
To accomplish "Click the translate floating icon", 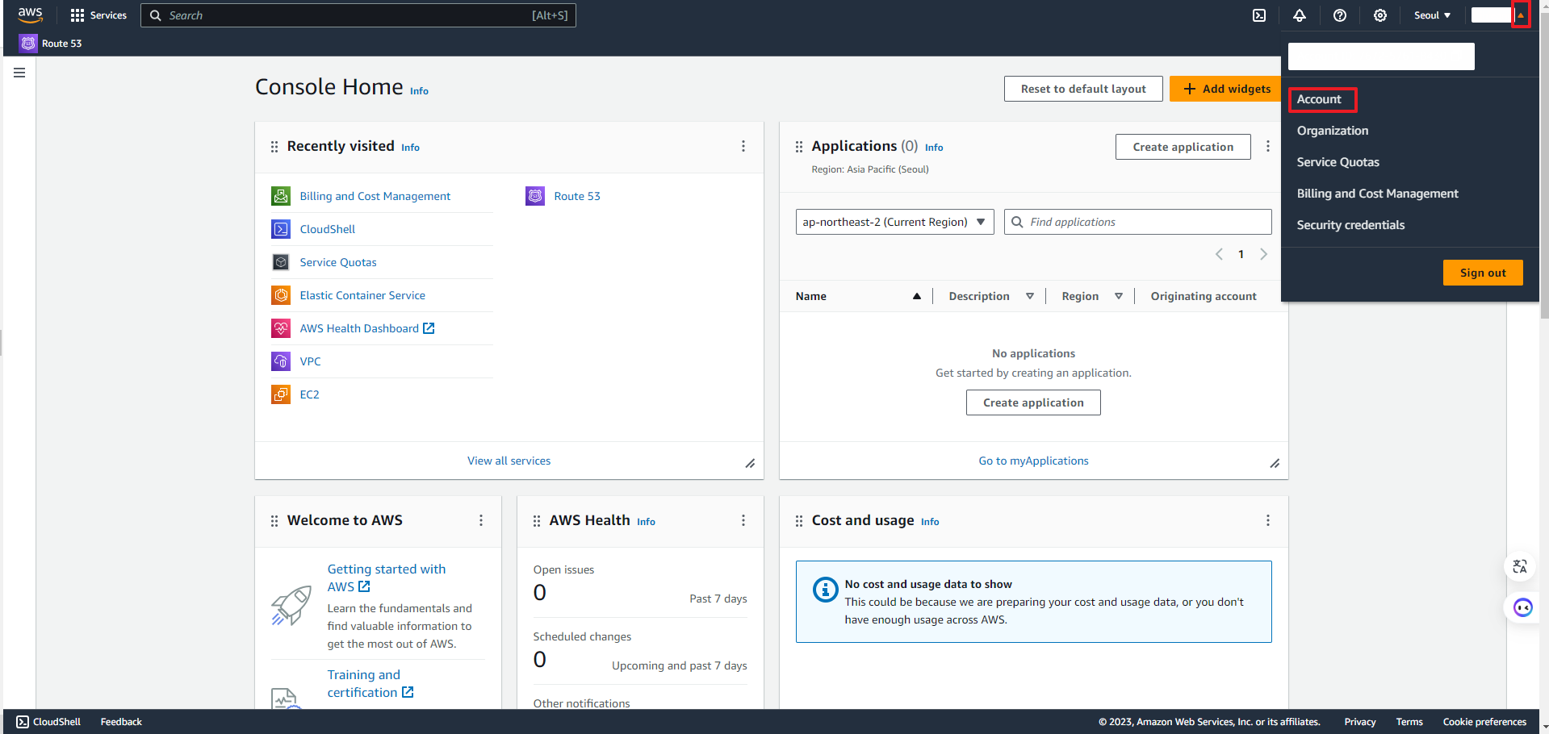I will (1520, 567).
